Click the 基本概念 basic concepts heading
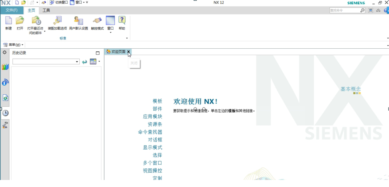This screenshot has width=389, height=187. pyautogui.click(x=350, y=89)
